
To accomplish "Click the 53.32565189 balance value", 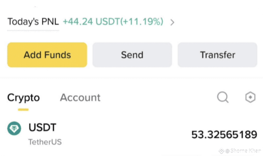I will tap(224, 135).
